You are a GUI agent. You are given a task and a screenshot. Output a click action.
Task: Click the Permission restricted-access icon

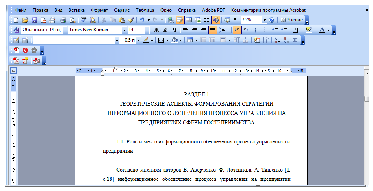(43, 20)
